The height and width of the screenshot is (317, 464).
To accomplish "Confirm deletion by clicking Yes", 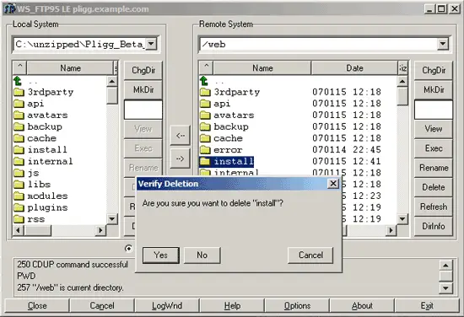I will click(x=161, y=255).
